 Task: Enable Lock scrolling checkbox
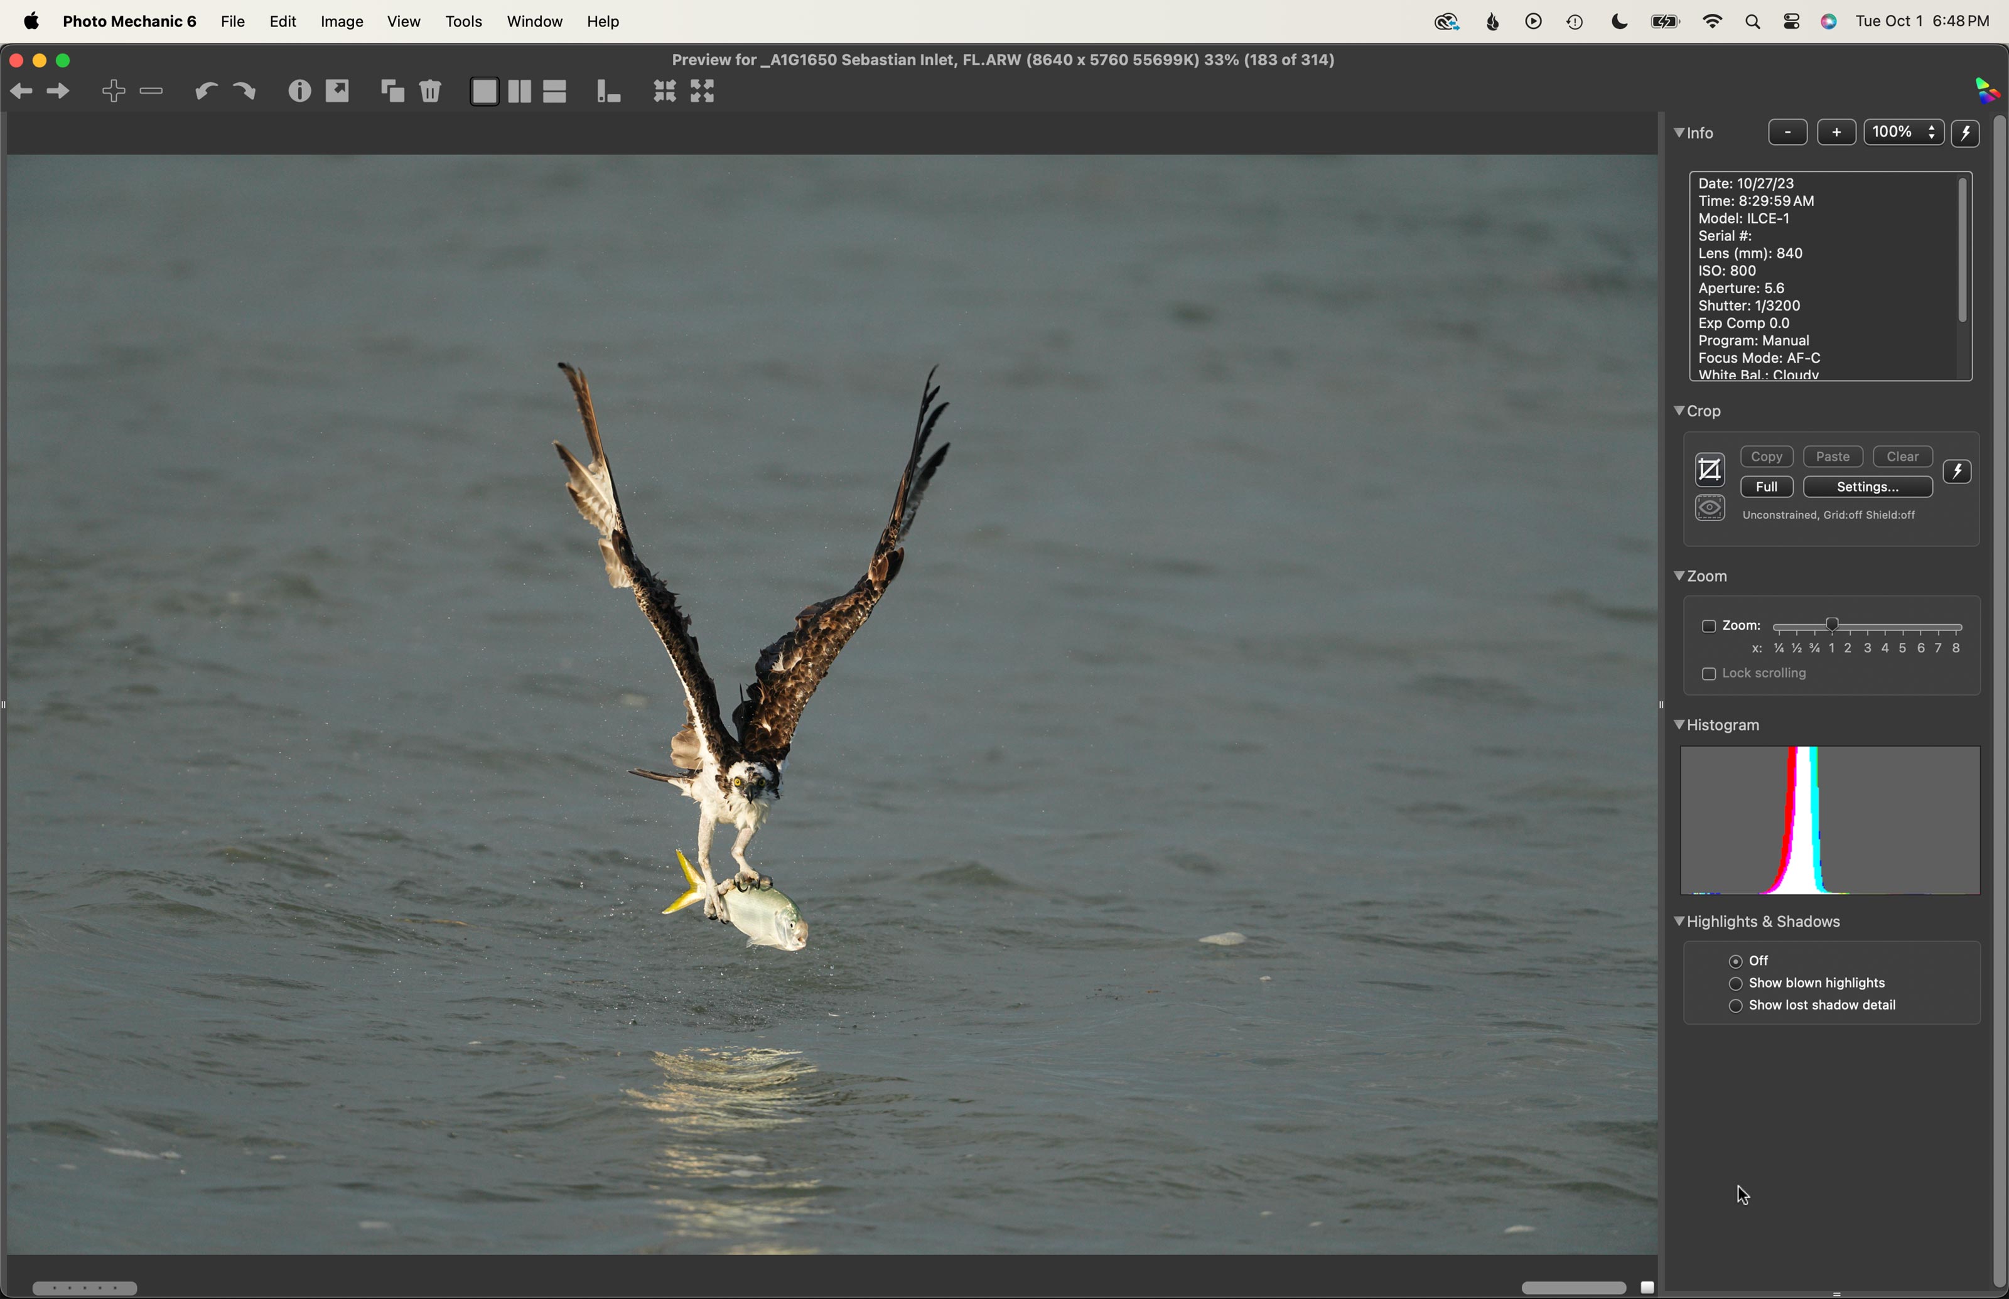click(1709, 675)
